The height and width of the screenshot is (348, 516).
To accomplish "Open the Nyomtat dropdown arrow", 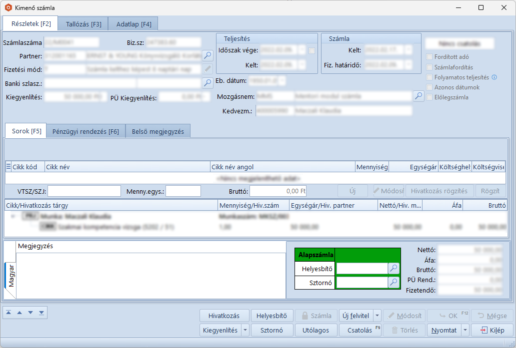I will coord(465,330).
